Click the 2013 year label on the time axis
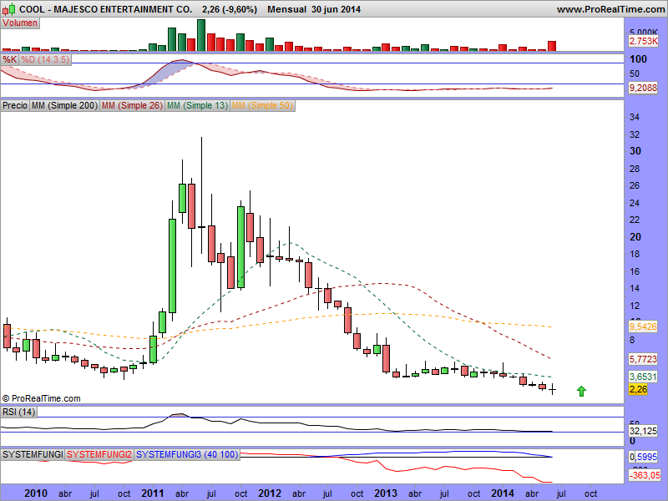This screenshot has width=668, height=501. coord(386,493)
